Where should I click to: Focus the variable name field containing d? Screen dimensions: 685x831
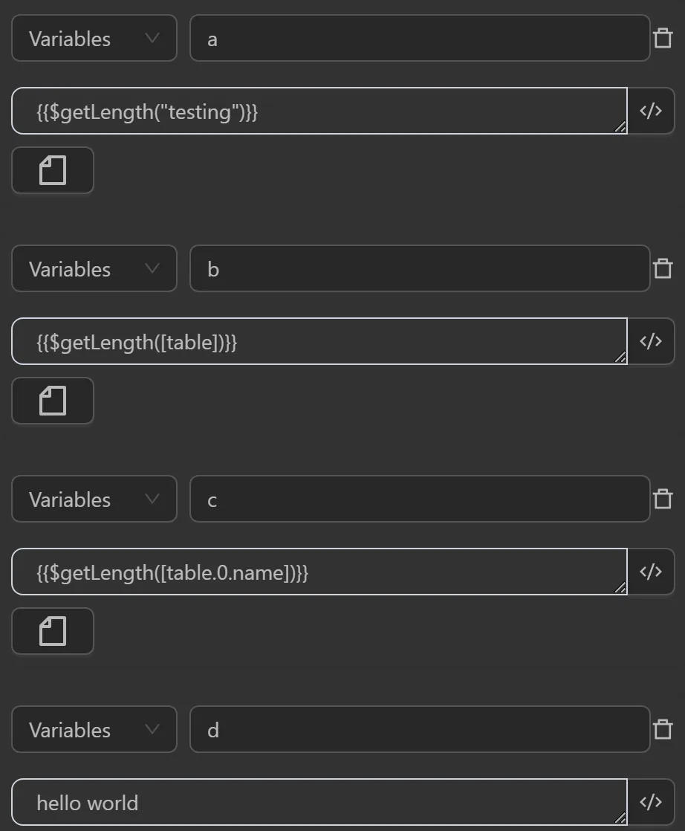(x=420, y=729)
